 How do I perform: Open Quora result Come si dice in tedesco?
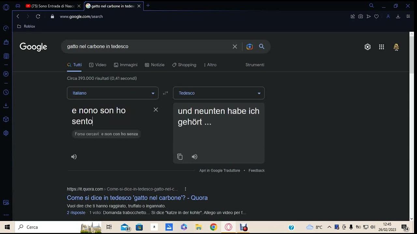click(x=137, y=198)
